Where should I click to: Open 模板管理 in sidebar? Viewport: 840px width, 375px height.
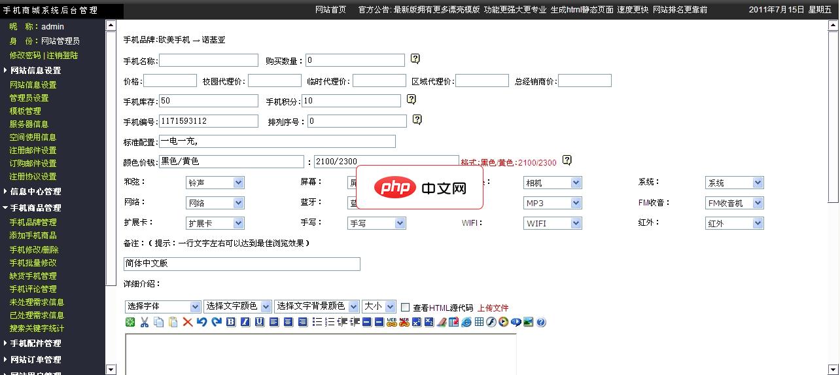[25, 111]
